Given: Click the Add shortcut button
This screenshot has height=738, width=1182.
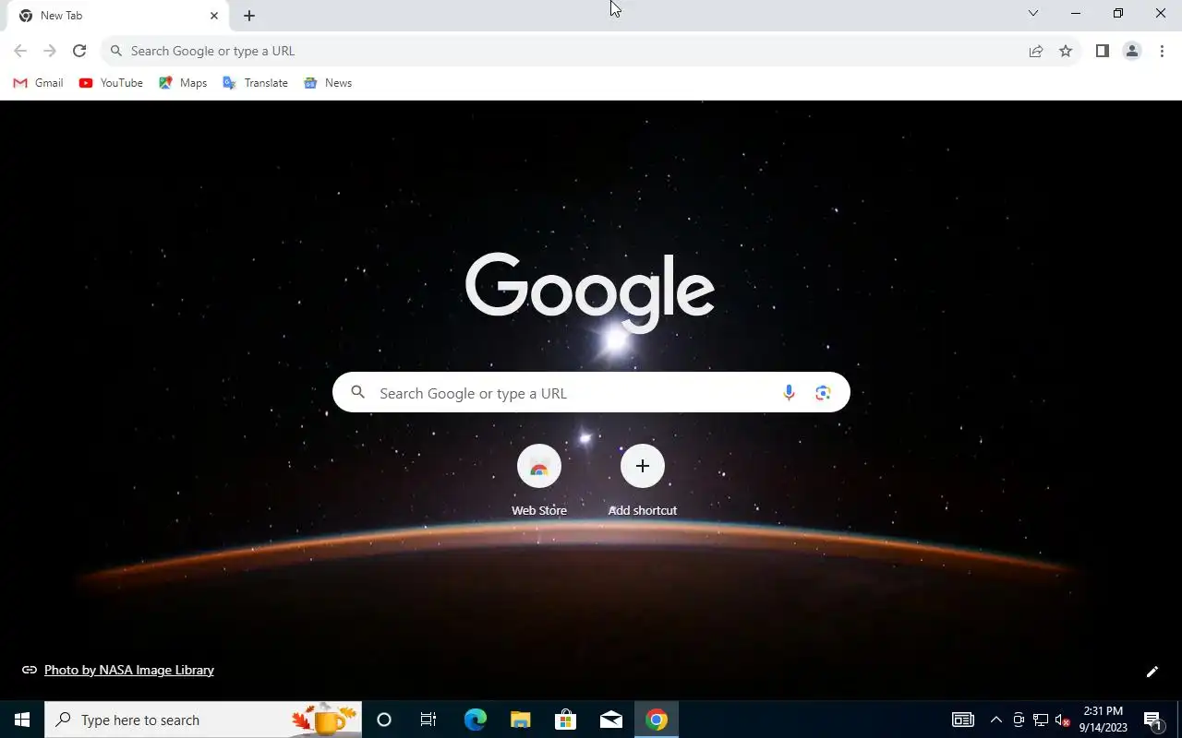Looking at the screenshot, I should point(643,480).
